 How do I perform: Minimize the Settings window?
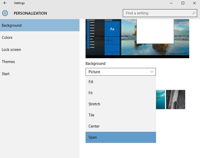171,3
